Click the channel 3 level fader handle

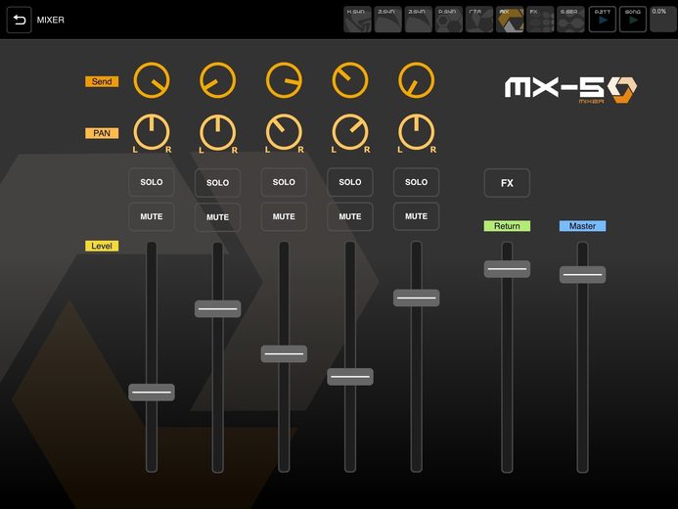284,353
